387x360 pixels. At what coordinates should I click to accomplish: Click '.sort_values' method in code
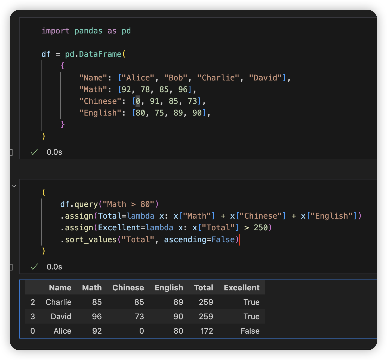pyautogui.click(x=88, y=240)
